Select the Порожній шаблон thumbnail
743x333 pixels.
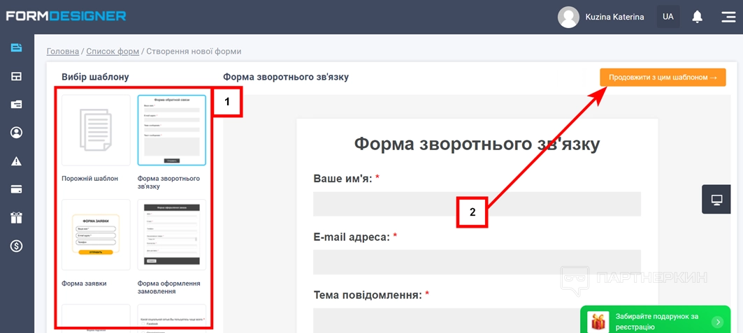[96, 130]
